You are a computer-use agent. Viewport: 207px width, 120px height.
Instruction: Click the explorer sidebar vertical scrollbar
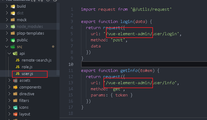tap(58, 39)
